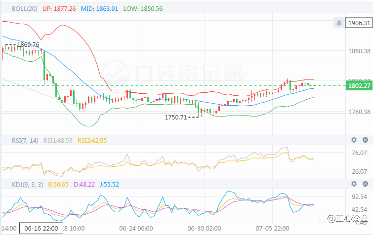Click the 06-24 06:00 time label
Screen dimensions: 373x235
136,229
